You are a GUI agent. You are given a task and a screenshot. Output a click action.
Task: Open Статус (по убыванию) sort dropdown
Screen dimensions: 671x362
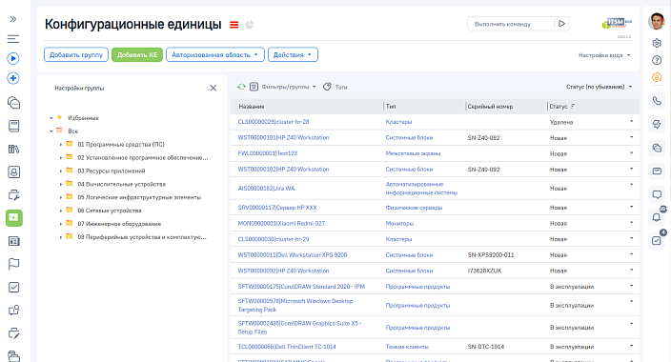pyautogui.click(x=599, y=87)
